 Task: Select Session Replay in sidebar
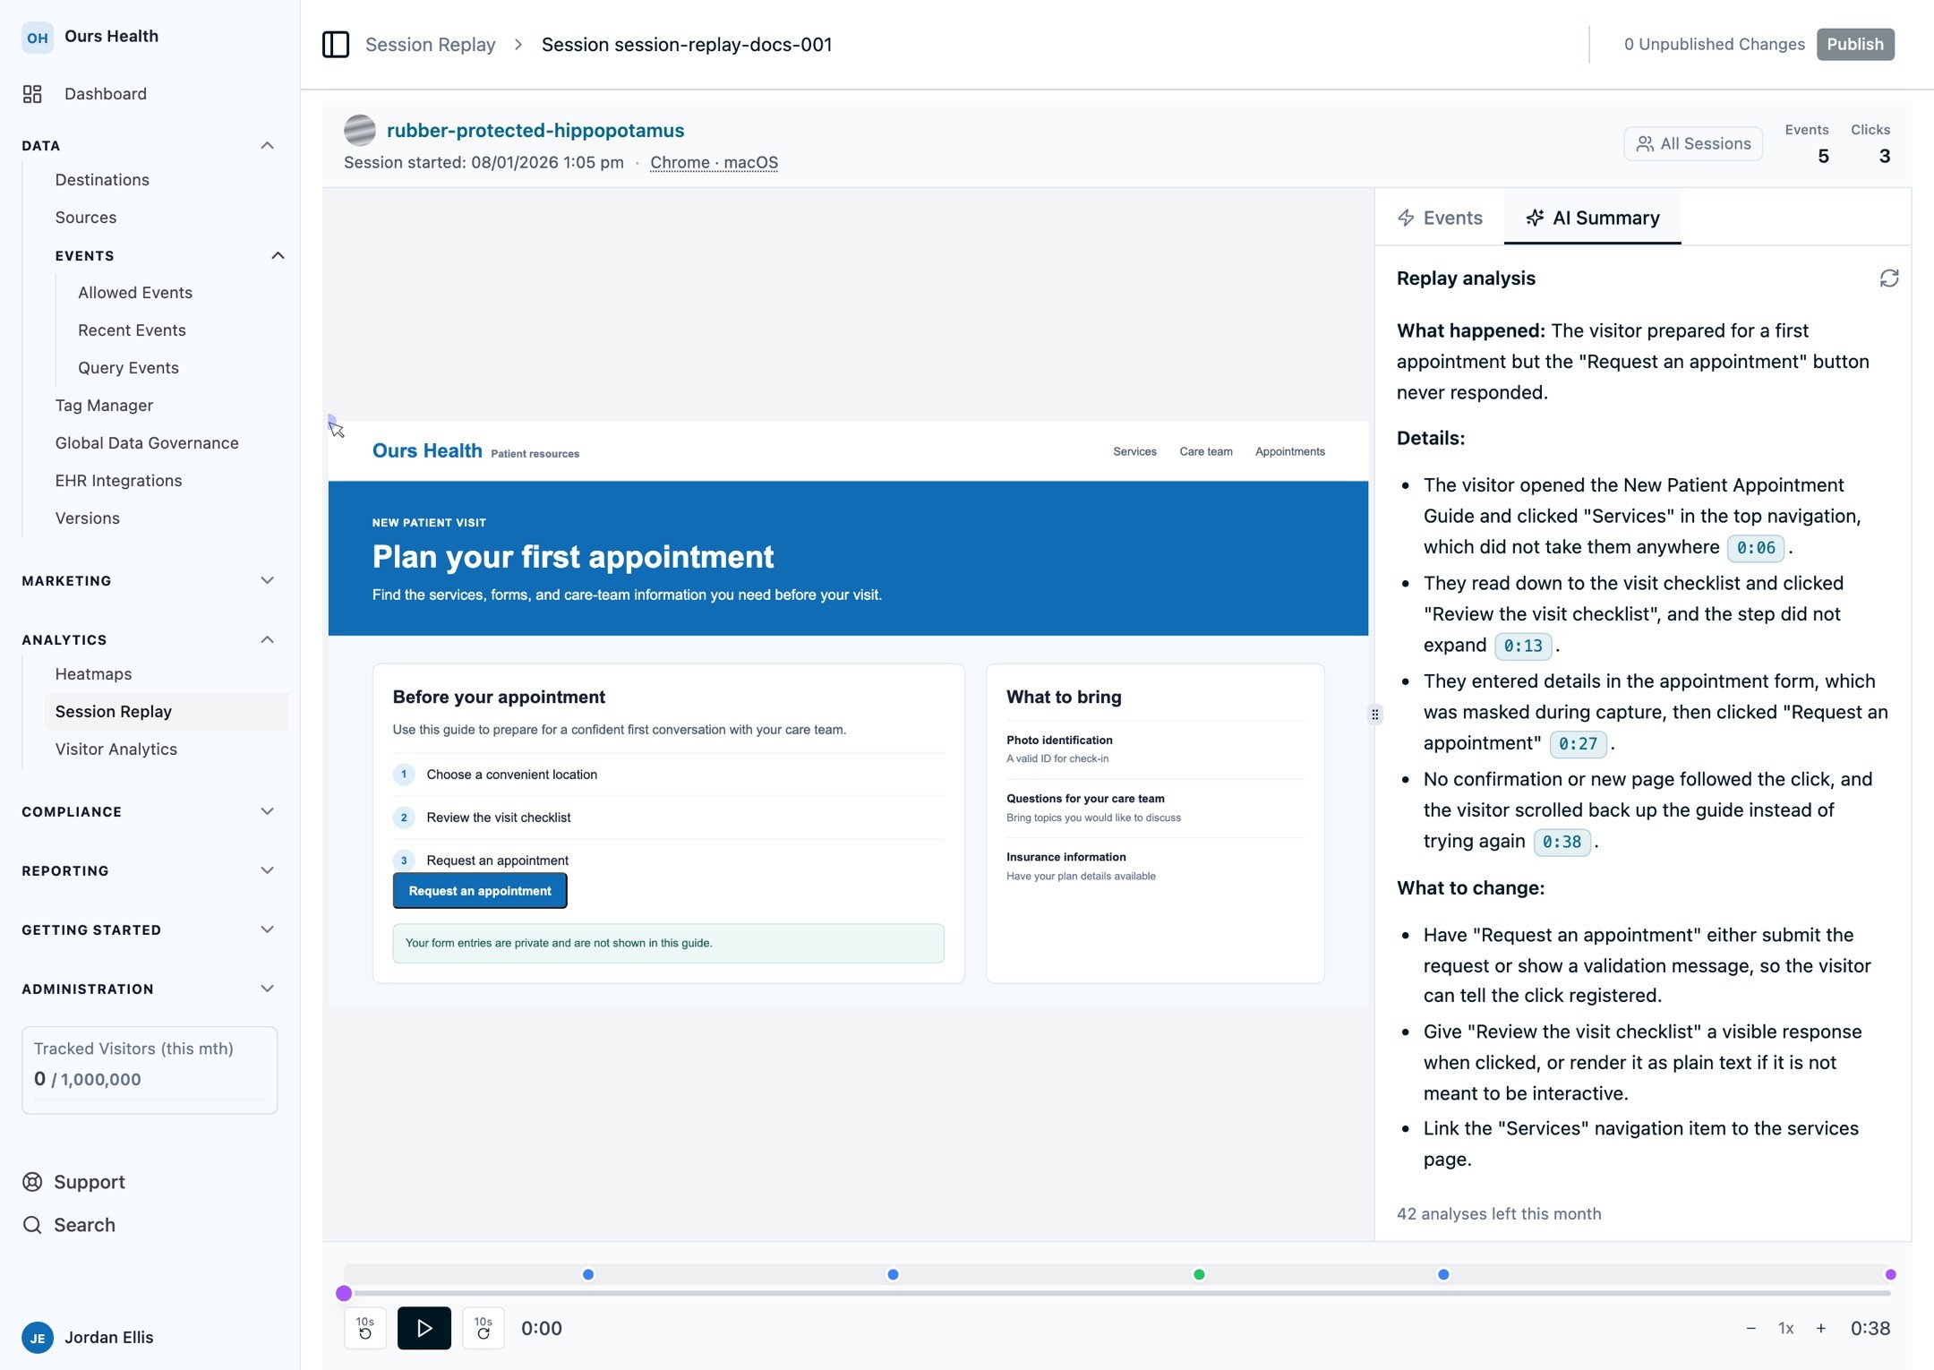click(167, 712)
